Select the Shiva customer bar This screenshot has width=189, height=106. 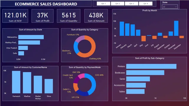(x=49, y=86)
